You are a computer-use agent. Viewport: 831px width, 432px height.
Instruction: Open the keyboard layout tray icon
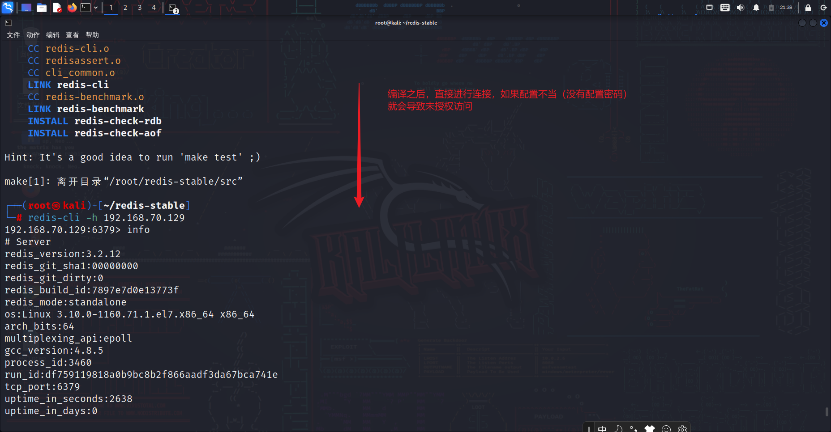click(x=725, y=8)
